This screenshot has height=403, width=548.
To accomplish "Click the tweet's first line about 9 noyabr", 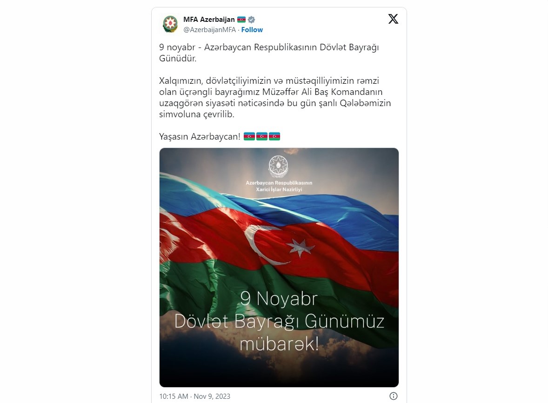I will (269, 53).
